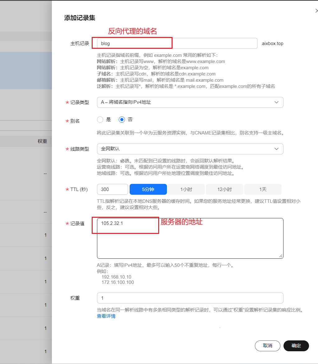The width and height of the screenshot is (318, 364).
Task: Choose the 5分钟 TTL preset
Action: [x=148, y=189]
